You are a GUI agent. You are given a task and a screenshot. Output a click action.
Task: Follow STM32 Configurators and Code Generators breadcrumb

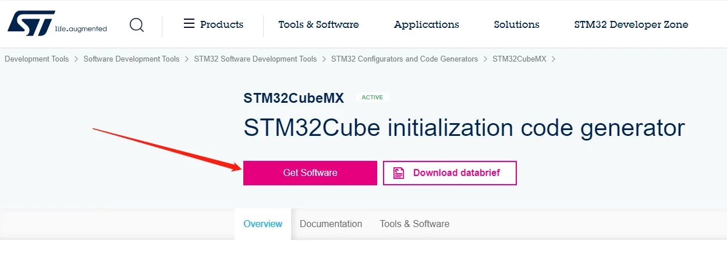tap(405, 59)
